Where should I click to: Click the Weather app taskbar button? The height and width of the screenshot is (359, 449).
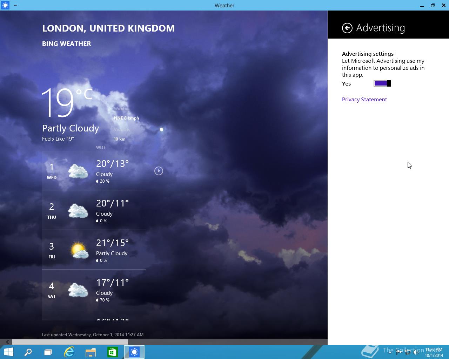(x=134, y=352)
